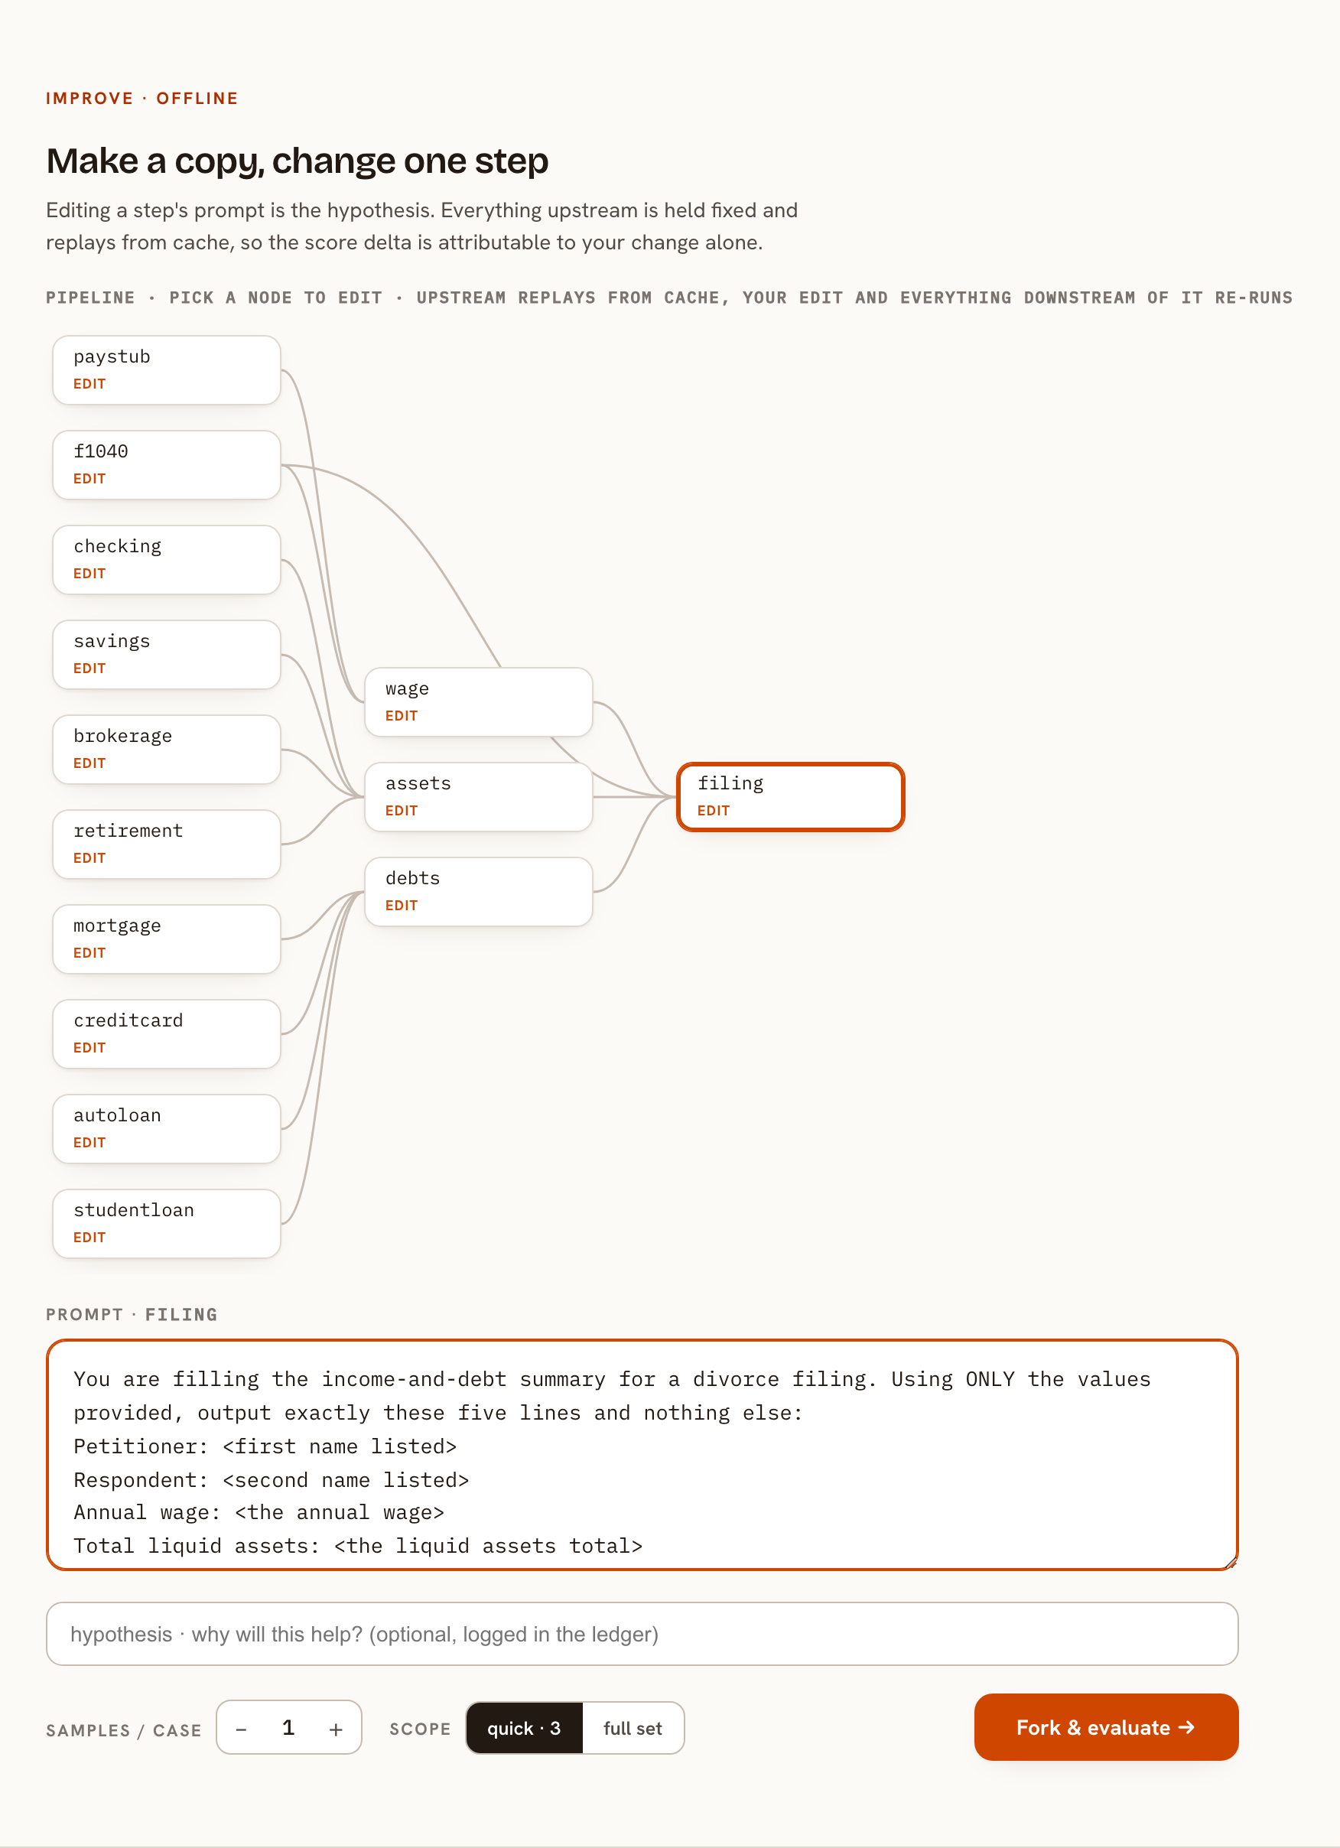Click the 'SAMPLES / CASE' label
The image size is (1340, 1848).
click(x=124, y=1730)
